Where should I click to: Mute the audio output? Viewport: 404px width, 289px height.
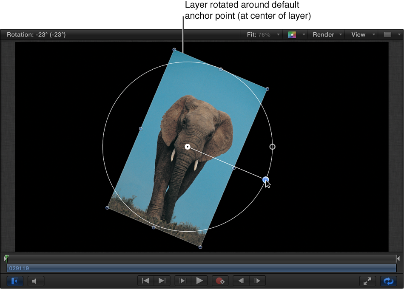(x=36, y=281)
